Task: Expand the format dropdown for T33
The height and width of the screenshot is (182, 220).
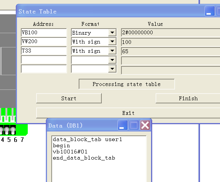Action: (x=112, y=51)
